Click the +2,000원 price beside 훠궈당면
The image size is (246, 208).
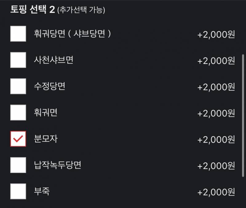tap(215, 35)
